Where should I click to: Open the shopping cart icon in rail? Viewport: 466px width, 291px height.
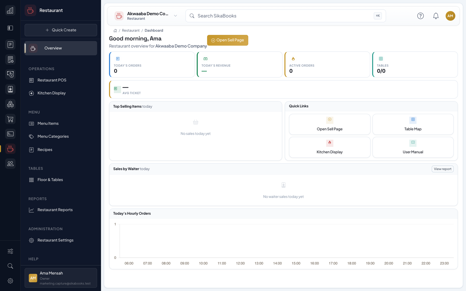point(10,119)
